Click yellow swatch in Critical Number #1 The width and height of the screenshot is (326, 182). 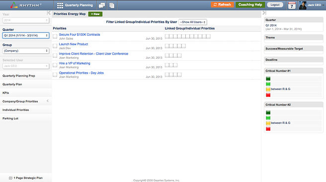(268, 89)
